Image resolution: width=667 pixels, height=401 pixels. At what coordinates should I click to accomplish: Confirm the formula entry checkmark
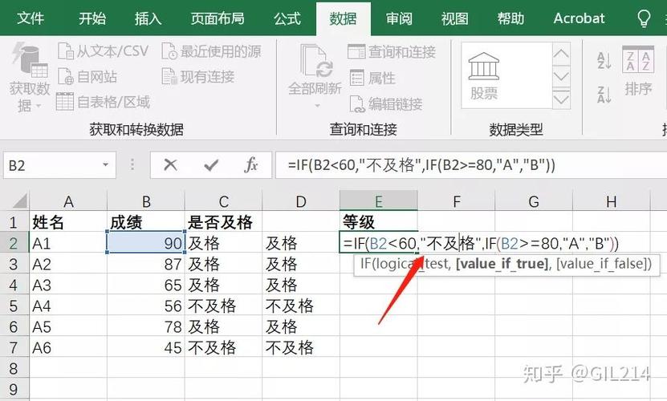pos(211,165)
